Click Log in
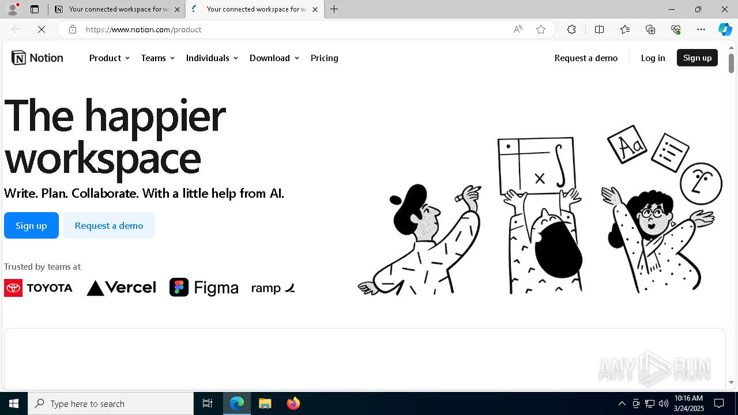 [x=653, y=58]
